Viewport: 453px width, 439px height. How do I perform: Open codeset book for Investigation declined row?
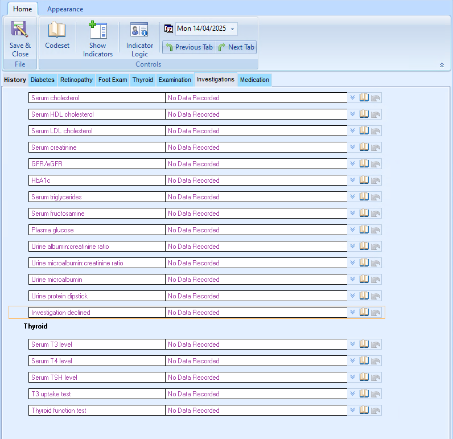(364, 312)
